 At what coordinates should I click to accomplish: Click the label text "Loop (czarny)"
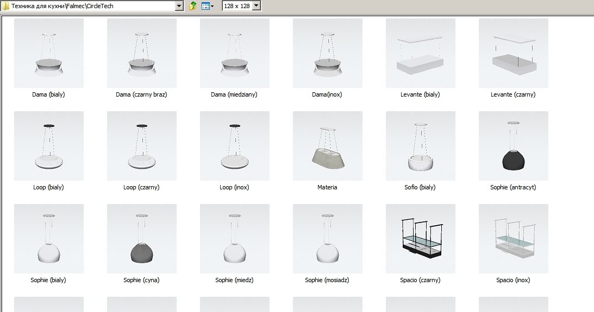pyautogui.click(x=141, y=187)
